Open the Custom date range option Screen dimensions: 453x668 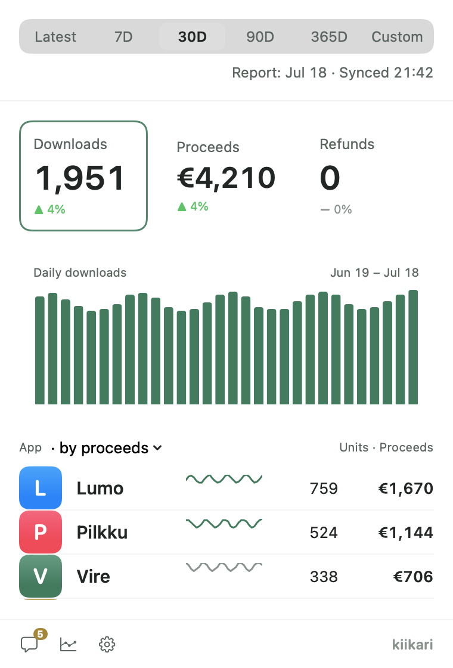click(x=397, y=36)
